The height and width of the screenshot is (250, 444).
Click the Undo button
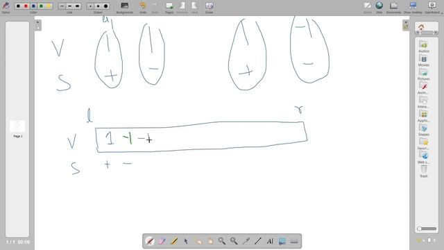tap(143, 8)
